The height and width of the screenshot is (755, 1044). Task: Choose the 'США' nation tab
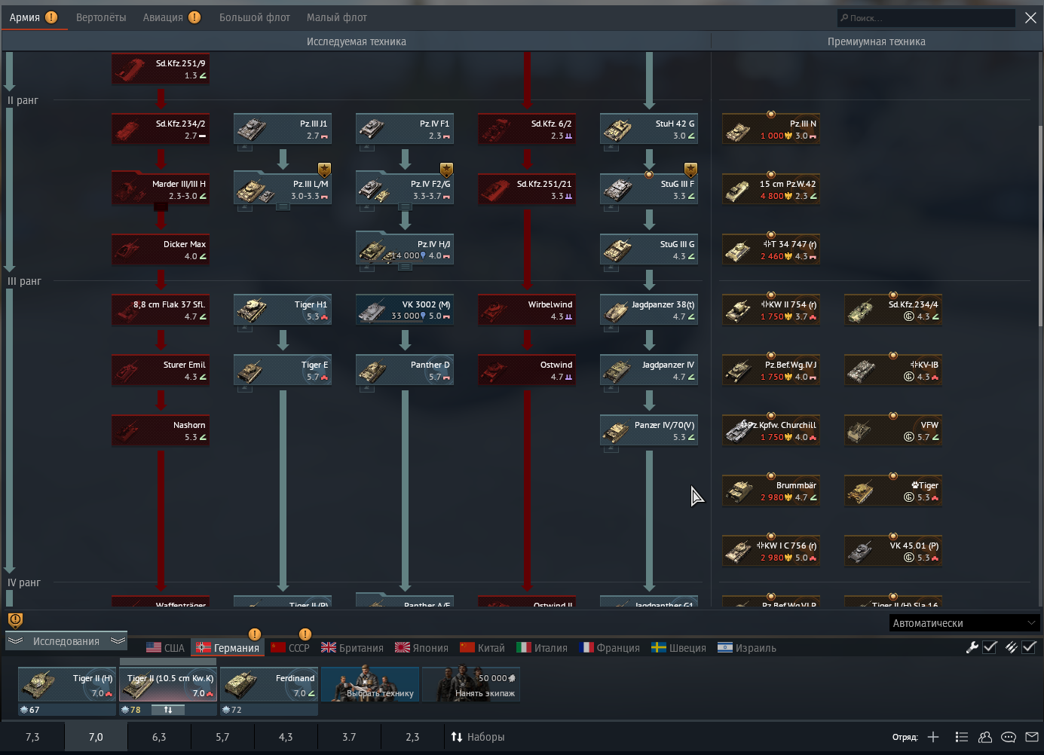[165, 648]
